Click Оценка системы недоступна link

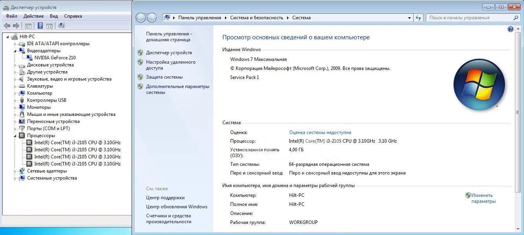click(320, 132)
